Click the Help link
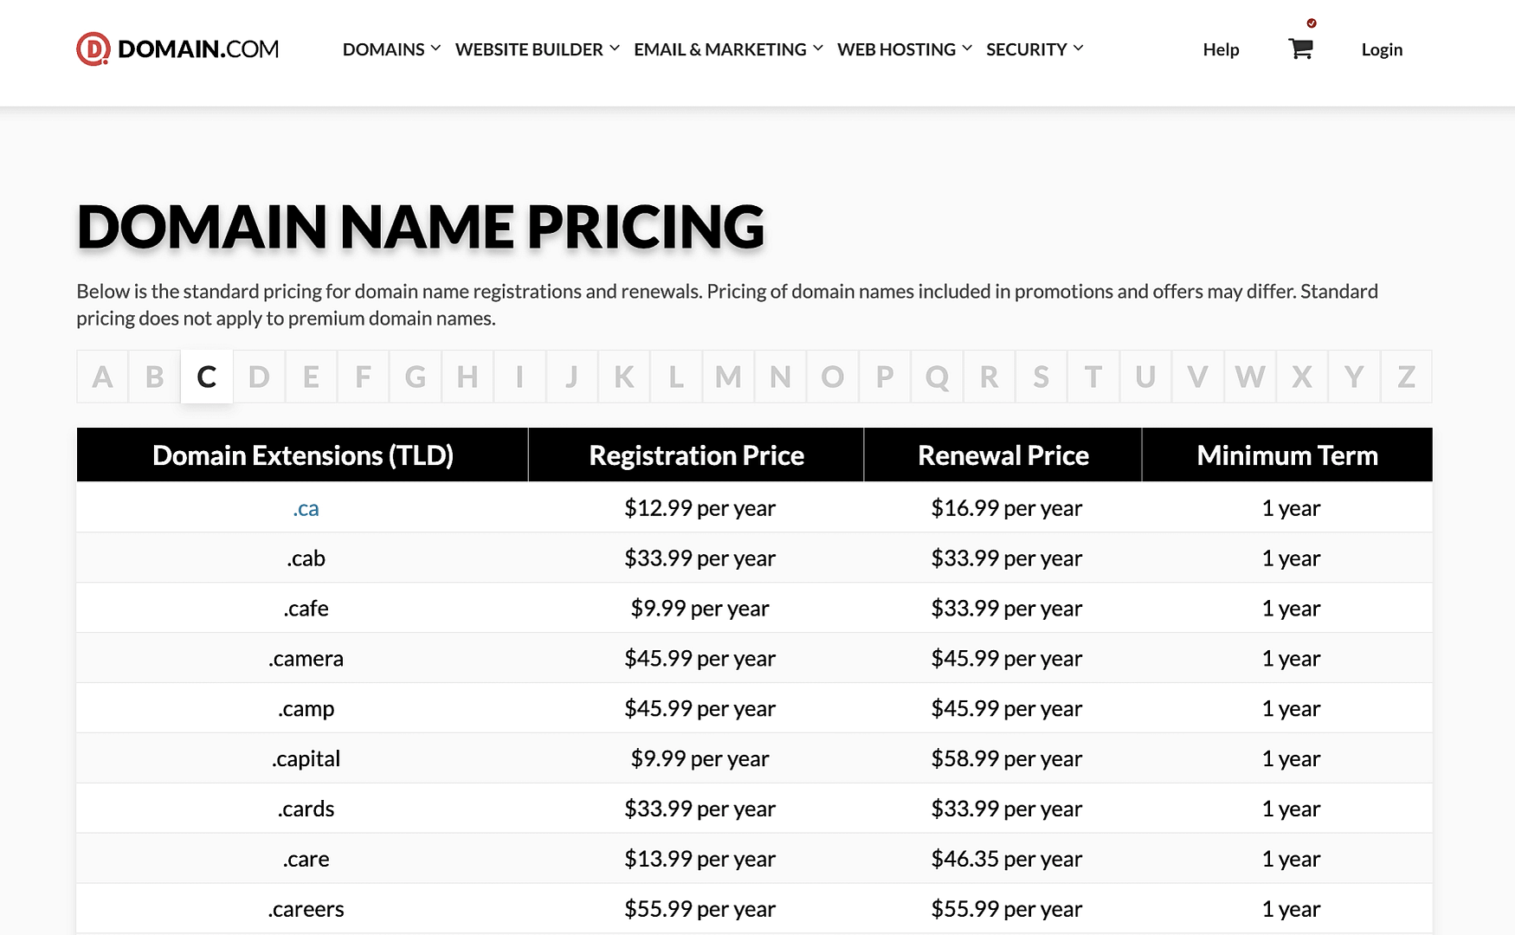1515x935 pixels. coord(1221,49)
